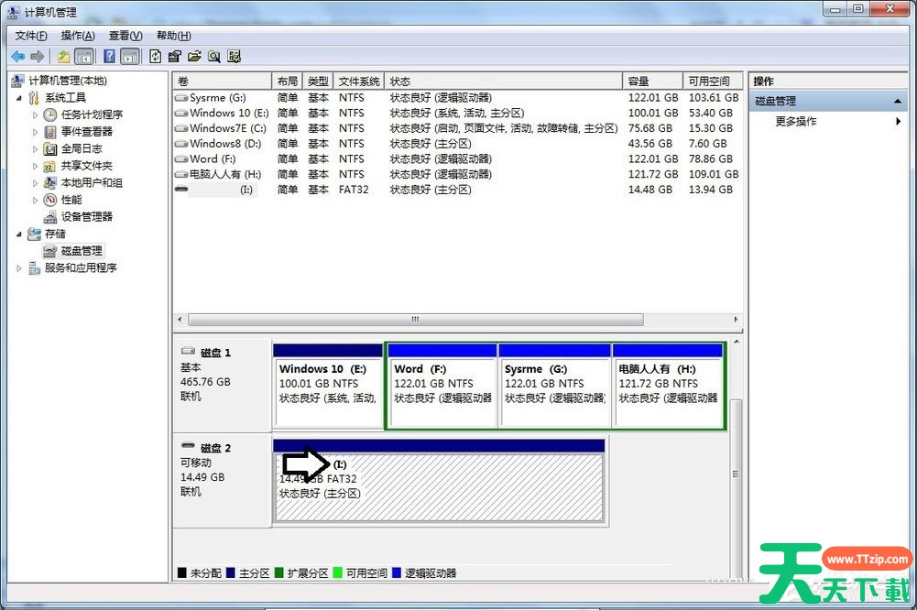Click the Help question mark toolbar icon
The width and height of the screenshot is (917, 610).
(x=109, y=57)
